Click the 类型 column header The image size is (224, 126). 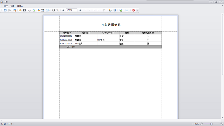point(127,33)
